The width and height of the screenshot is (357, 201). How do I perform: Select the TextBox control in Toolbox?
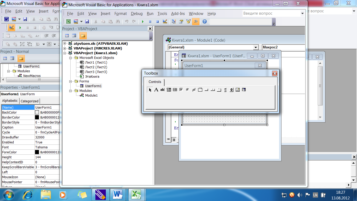163,90
